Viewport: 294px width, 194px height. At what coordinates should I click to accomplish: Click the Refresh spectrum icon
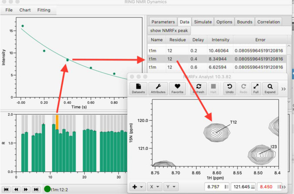pos(198,88)
